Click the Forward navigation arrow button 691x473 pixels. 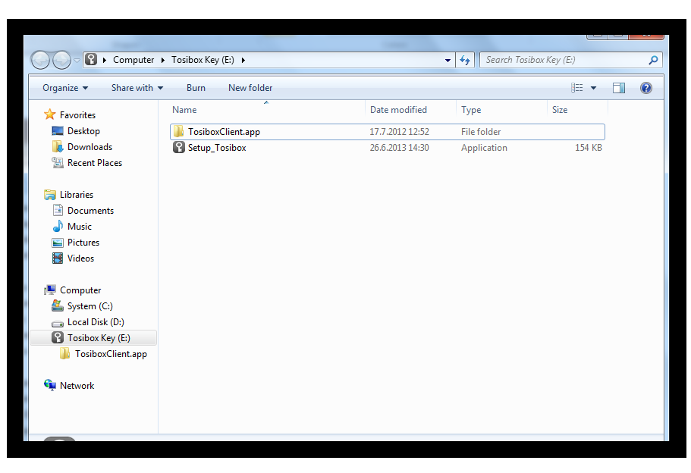coord(61,60)
